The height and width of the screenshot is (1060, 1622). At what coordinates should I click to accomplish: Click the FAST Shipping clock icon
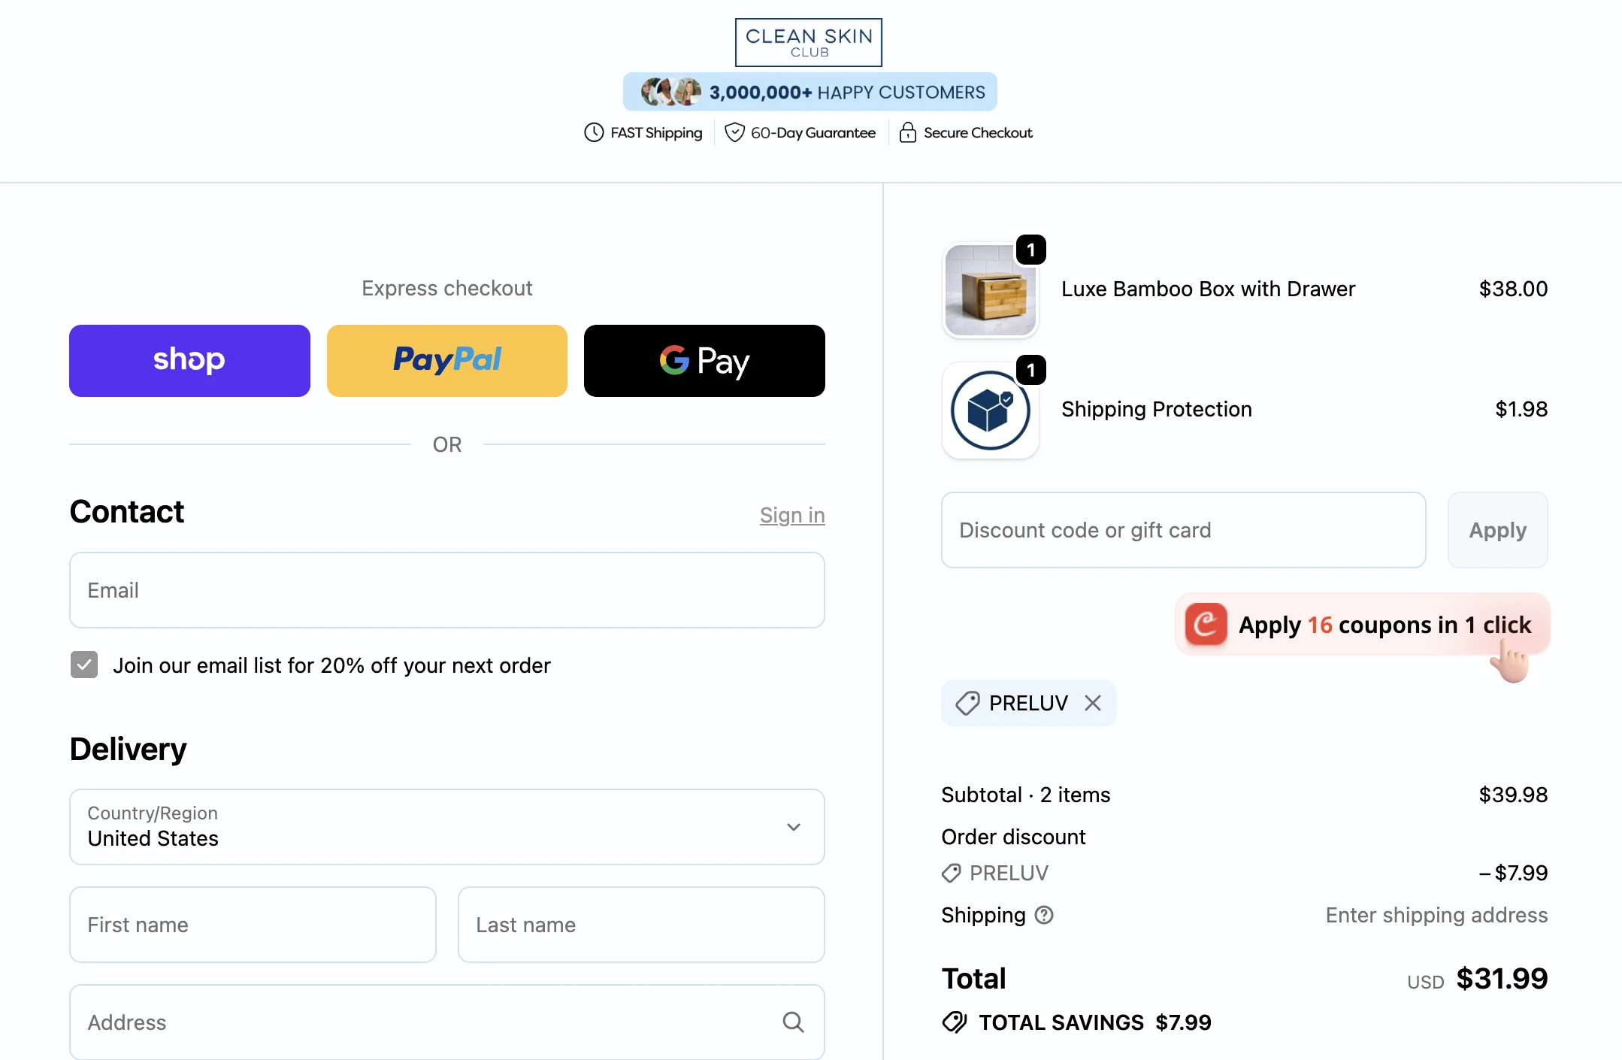tap(594, 132)
